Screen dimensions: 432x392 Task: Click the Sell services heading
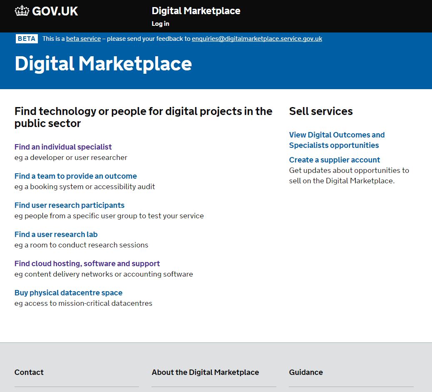[321, 111]
